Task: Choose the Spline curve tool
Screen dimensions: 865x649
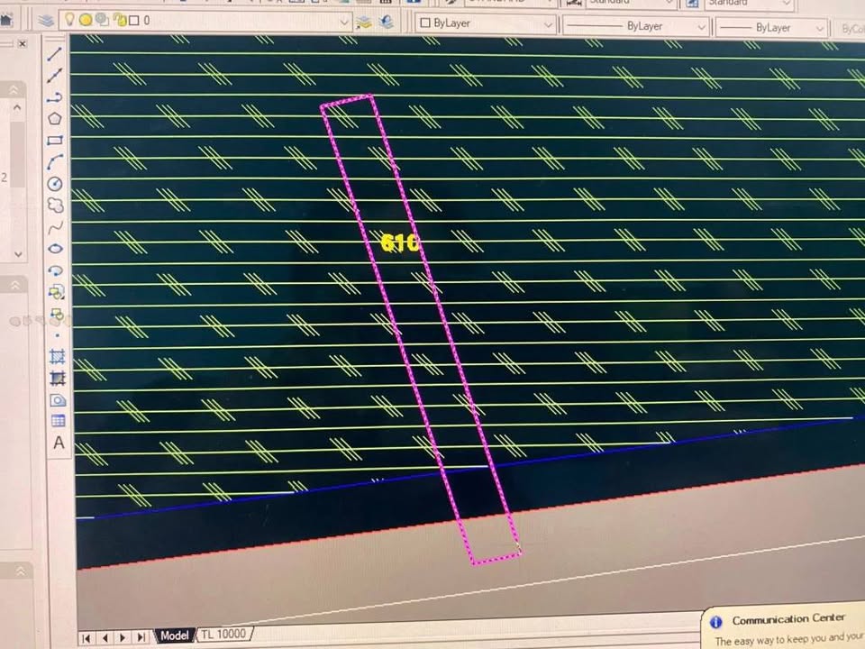Action: (55, 227)
